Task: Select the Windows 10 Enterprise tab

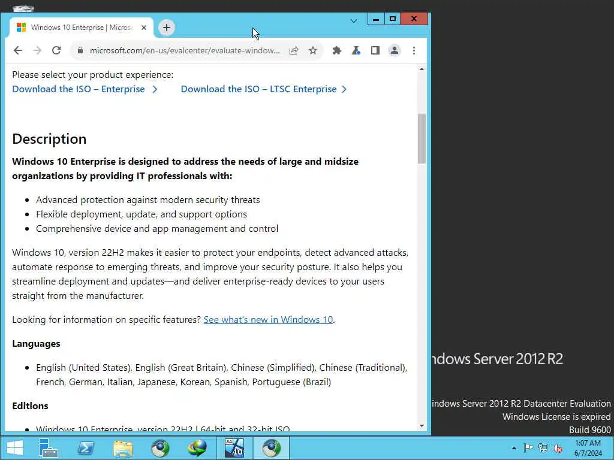Action: (x=81, y=28)
